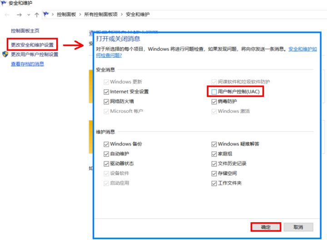The height and width of the screenshot is (240, 327).
Task: Open 更改用户帐户控制设置 link
Action: click(35, 55)
